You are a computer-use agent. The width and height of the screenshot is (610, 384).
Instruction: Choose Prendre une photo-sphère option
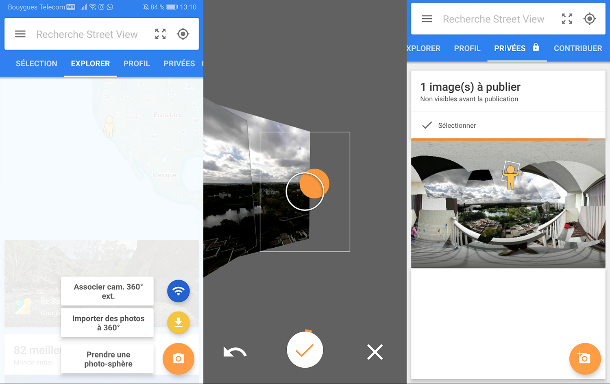[x=107, y=359]
